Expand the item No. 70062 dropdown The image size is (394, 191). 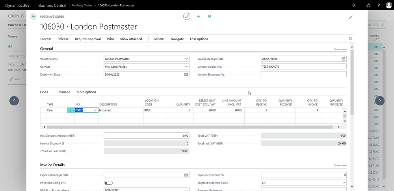coord(95,110)
